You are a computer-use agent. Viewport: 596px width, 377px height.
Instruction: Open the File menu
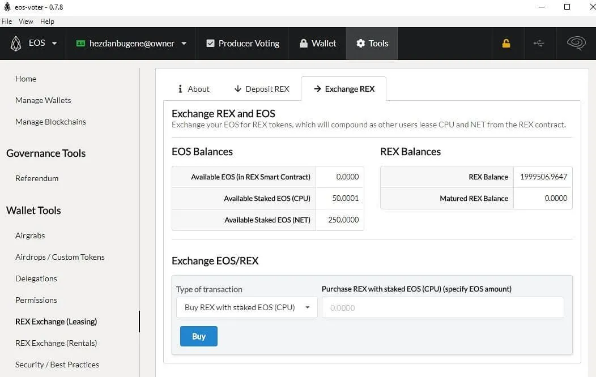7,22
